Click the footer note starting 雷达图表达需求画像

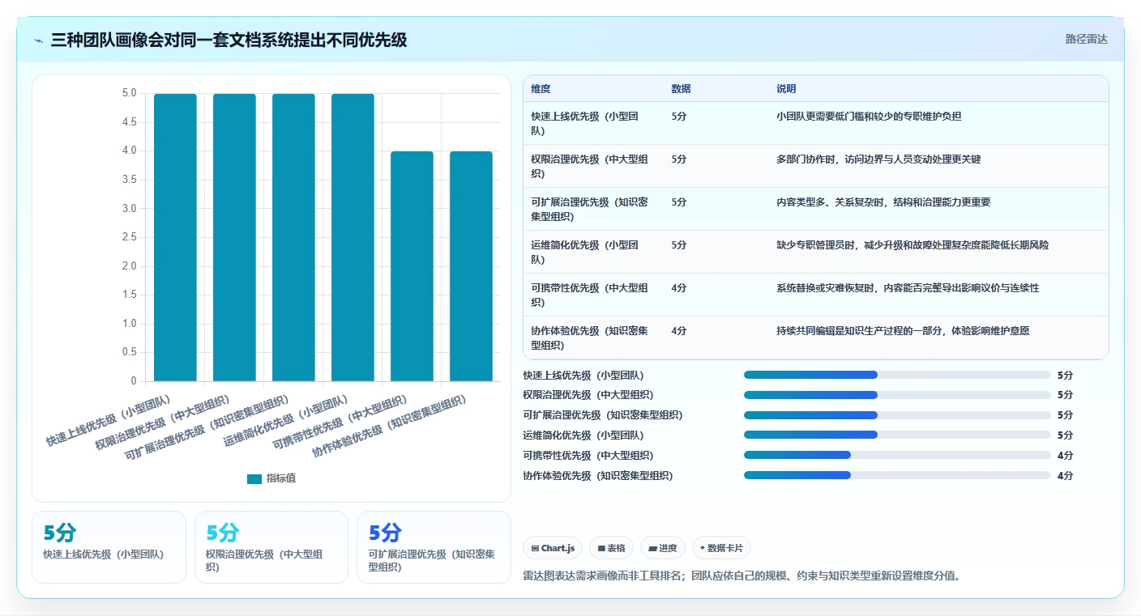coord(742,576)
